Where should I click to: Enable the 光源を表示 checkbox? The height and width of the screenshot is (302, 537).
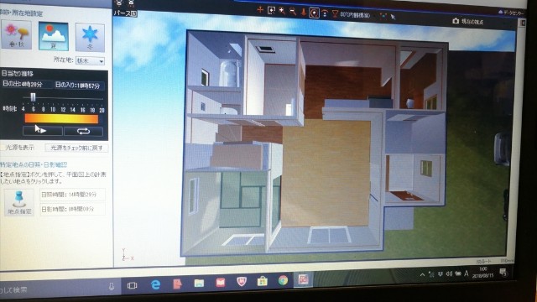pyautogui.click(x=3, y=148)
